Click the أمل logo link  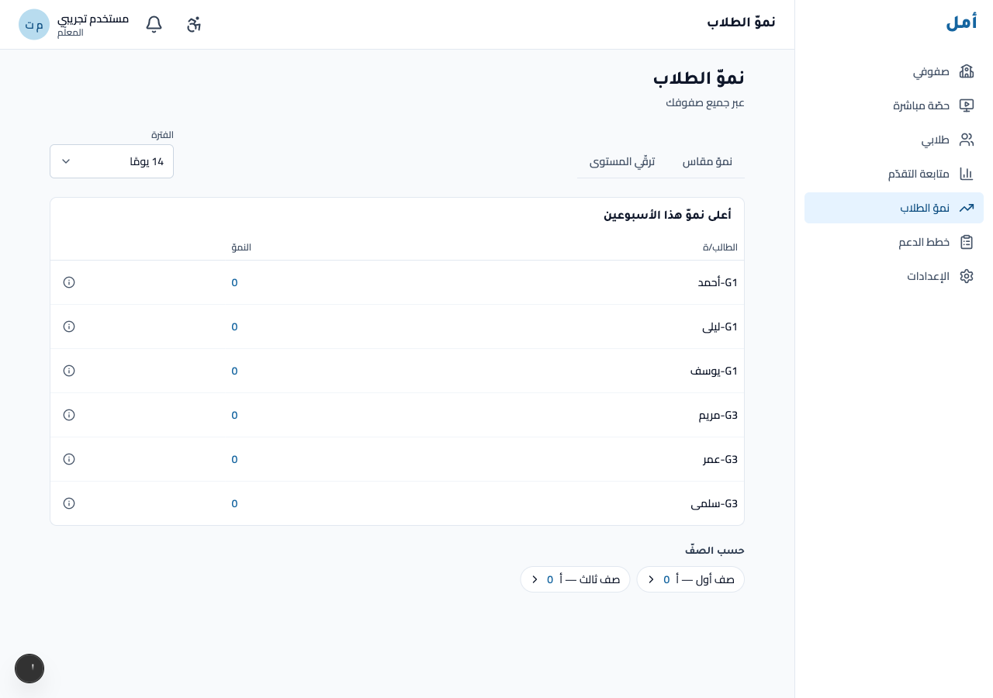pos(961,22)
